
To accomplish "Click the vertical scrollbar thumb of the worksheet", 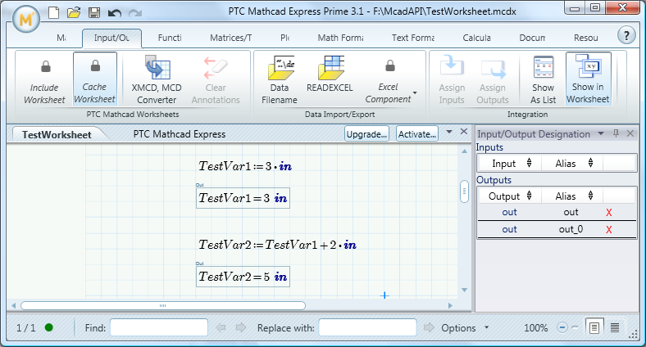I will coord(464,192).
